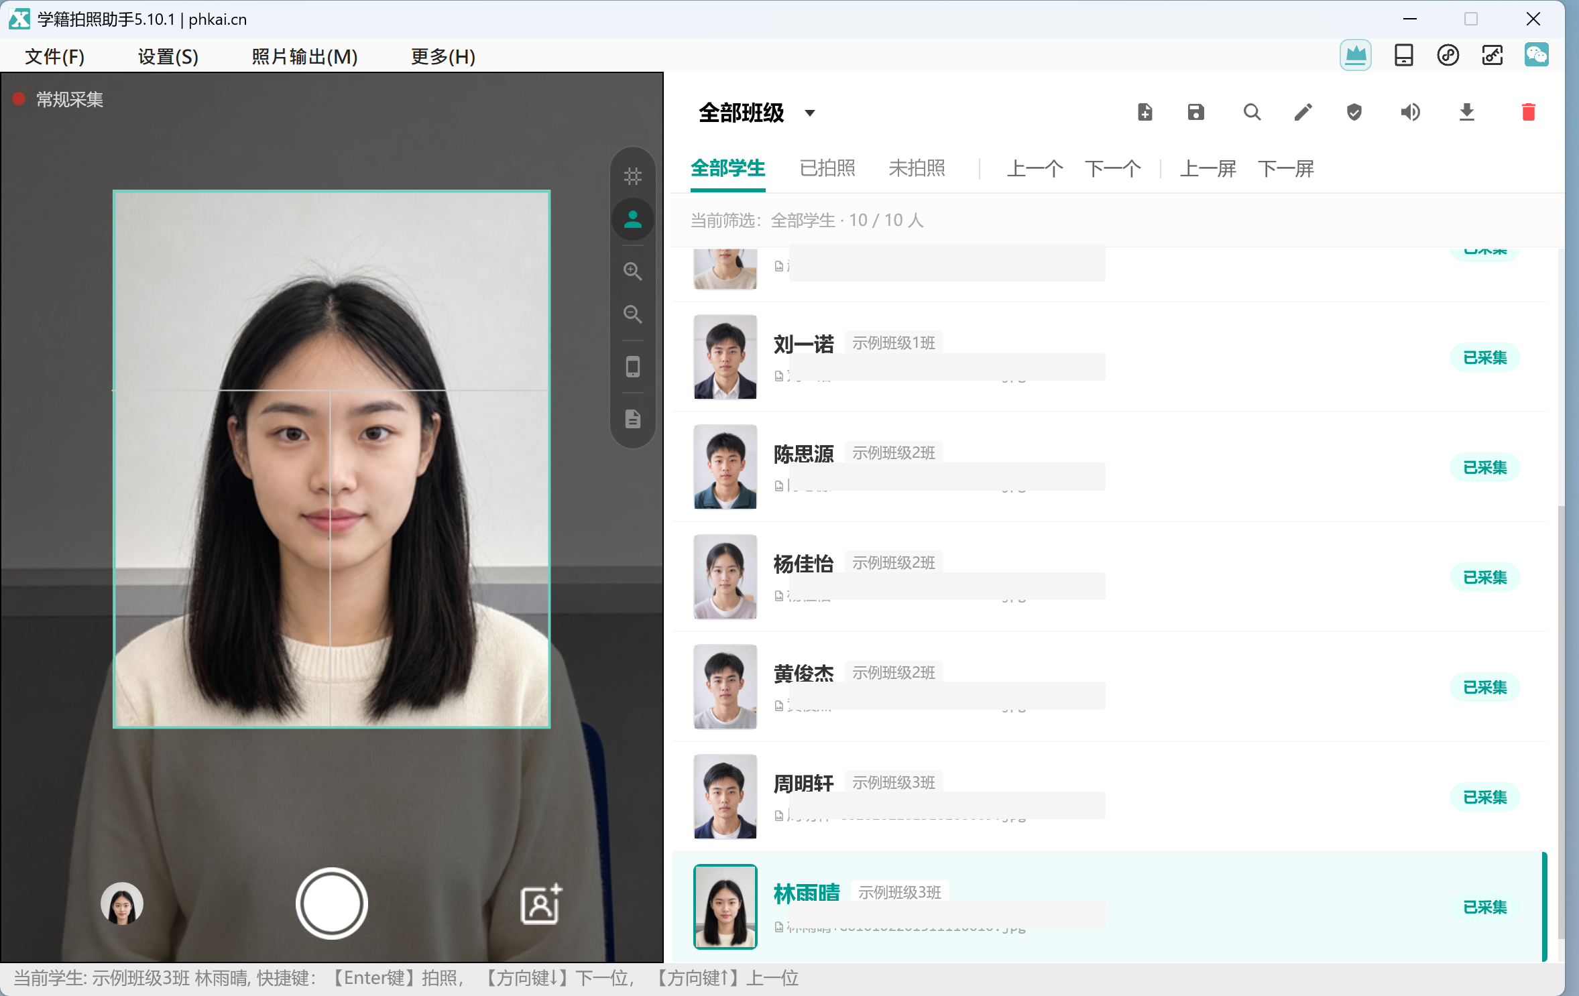Click 已采集 badge for 周明轩
Image resolution: width=1579 pixels, height=996 pixels.
(1484, 797)
